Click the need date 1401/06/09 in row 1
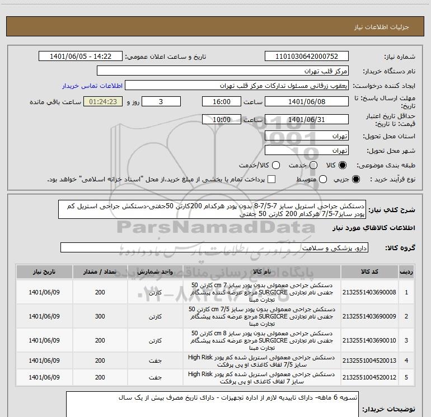The image size is (431, 417). 44,293
